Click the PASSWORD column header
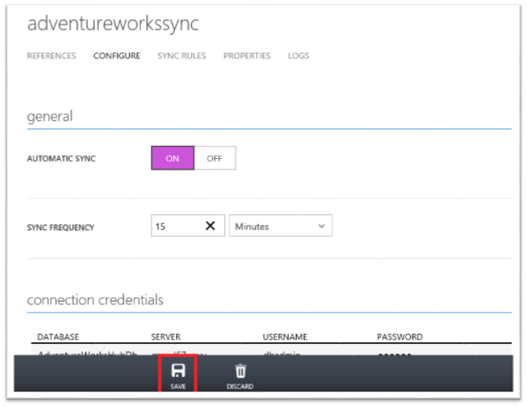This screenshot has height=407, width=527. coord(400,336)
